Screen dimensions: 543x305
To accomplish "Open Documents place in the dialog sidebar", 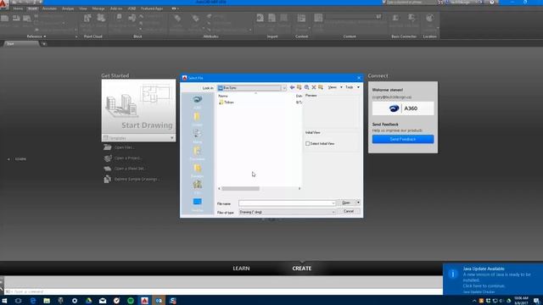I will [197, 152].
